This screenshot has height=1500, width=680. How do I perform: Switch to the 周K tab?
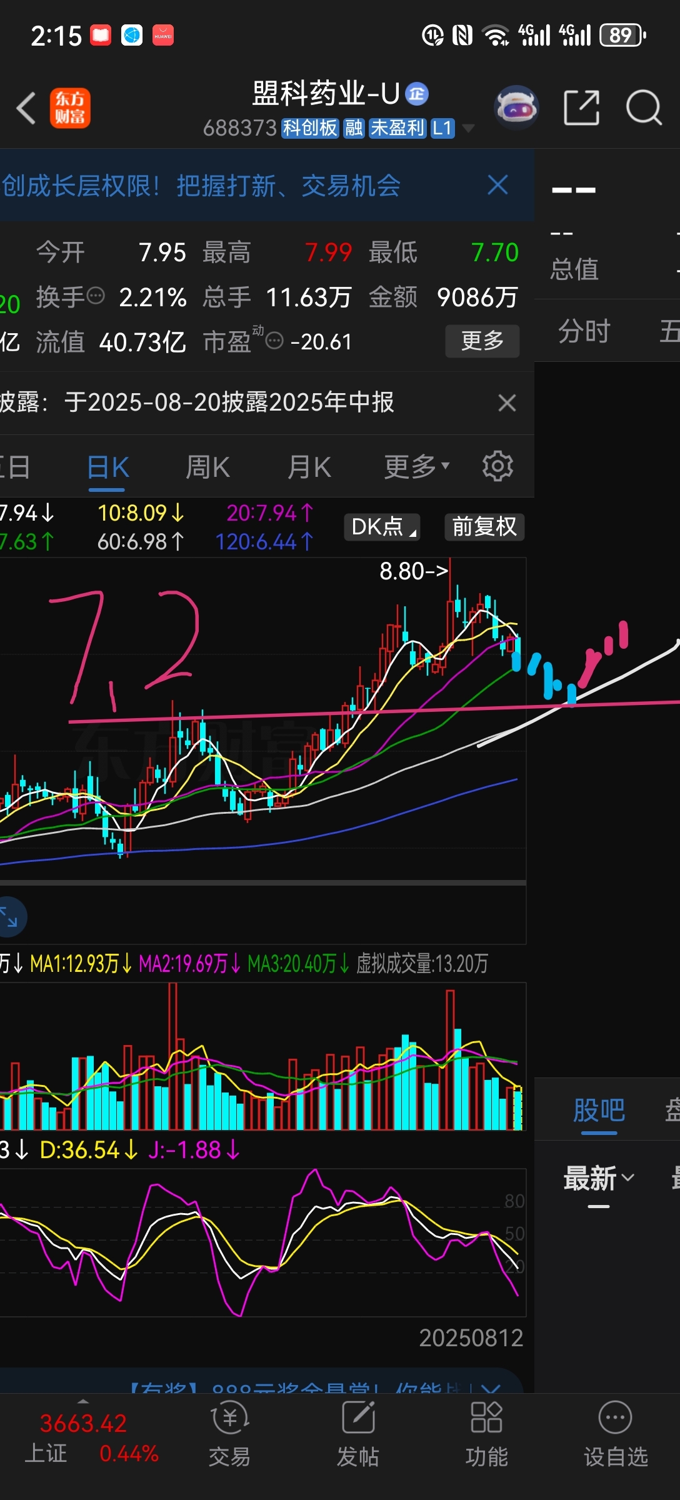click(x=207, y=467)
